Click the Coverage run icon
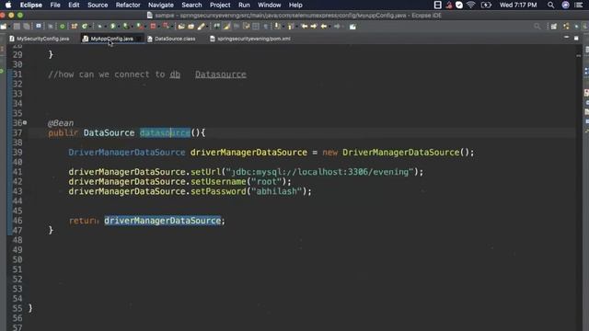 (125, 27)
